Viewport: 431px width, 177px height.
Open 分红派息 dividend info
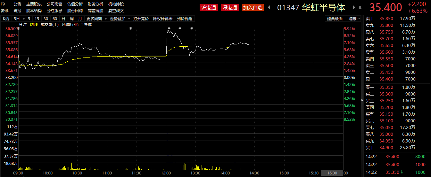coord(54,11)
